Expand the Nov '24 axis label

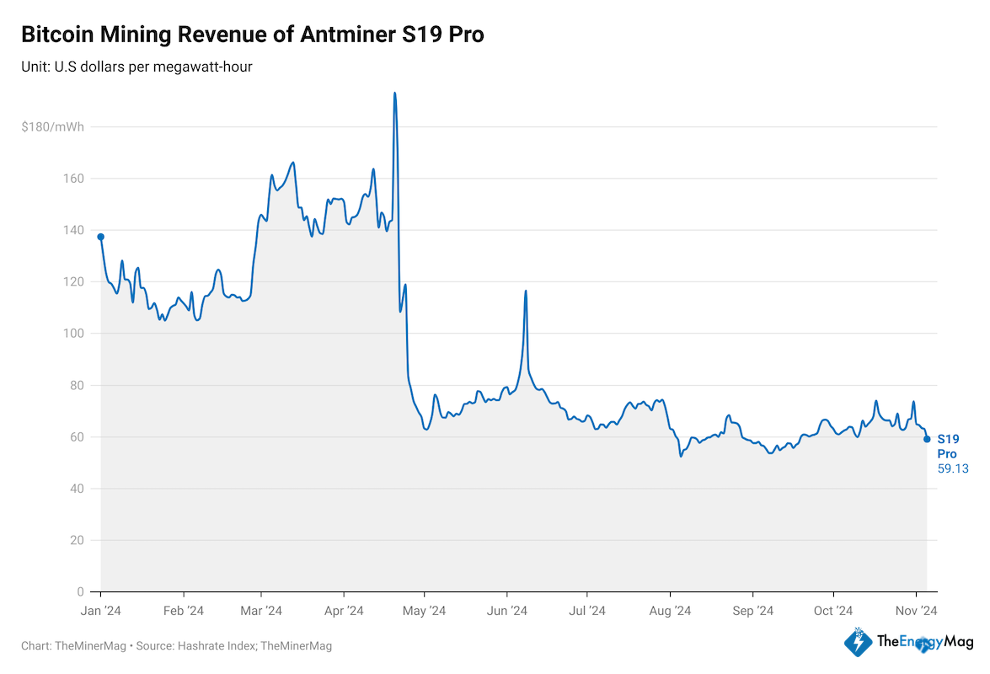(917, 610)
